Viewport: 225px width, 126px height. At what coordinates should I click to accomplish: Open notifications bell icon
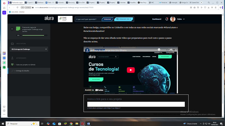[167, 19]
